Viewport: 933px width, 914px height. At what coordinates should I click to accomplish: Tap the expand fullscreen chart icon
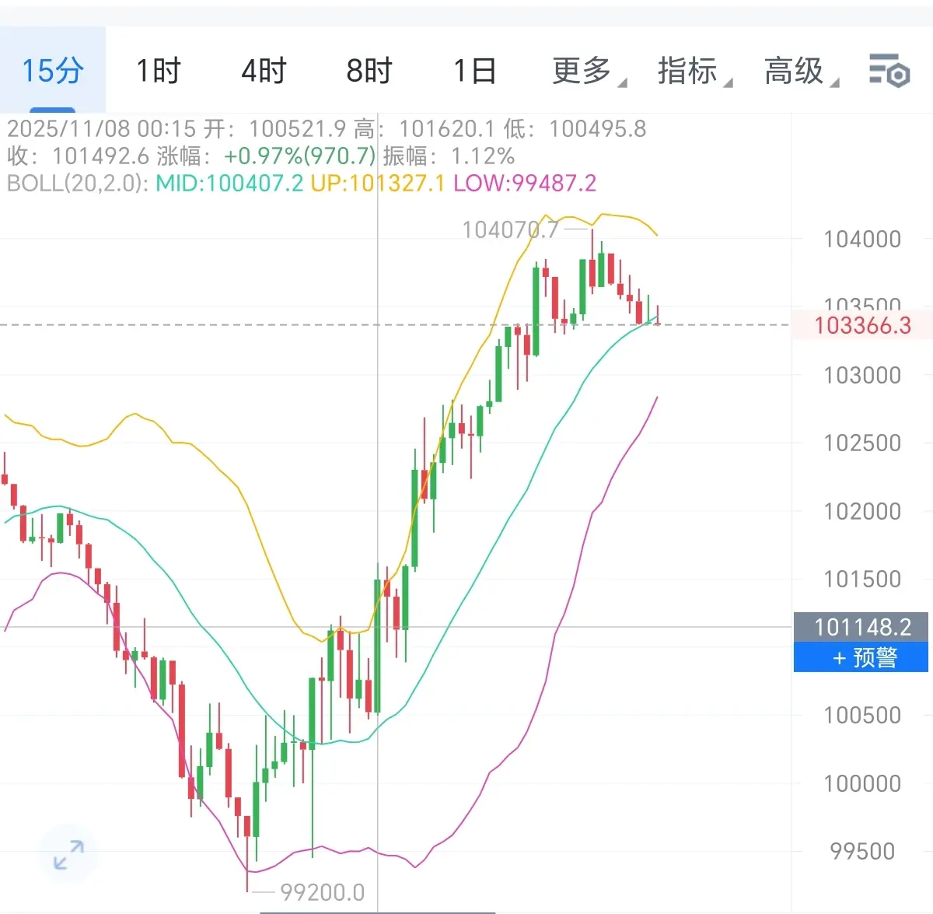(x=68, y=855)
